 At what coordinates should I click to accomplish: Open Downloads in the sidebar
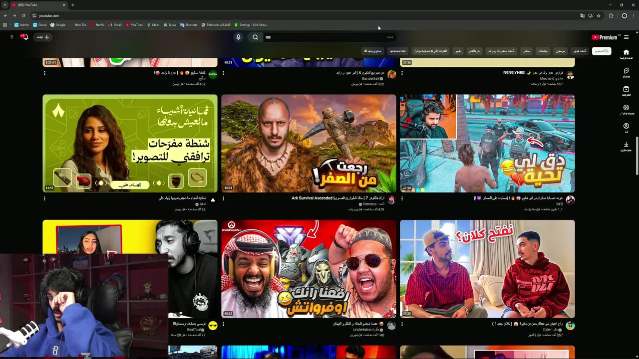pos(626,146)
